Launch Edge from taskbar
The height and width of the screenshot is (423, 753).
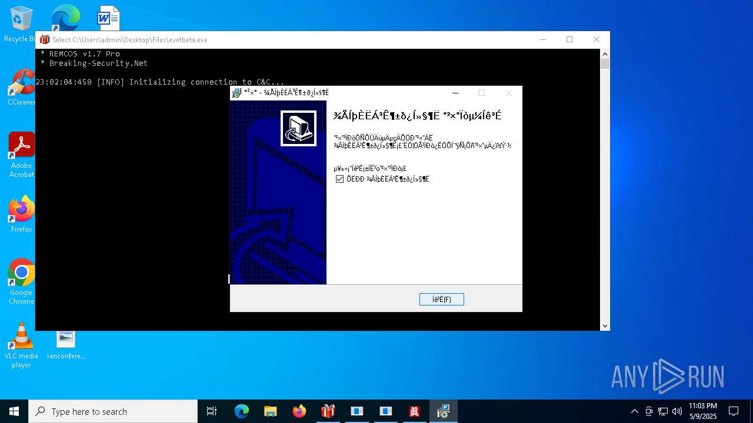coord(242,411)
